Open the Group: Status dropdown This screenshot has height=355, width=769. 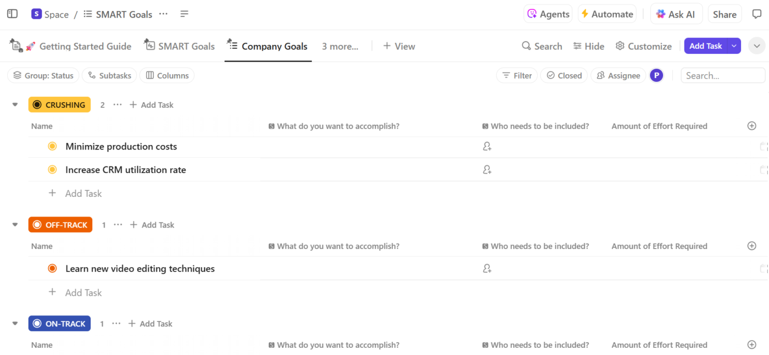click(43, 76)
